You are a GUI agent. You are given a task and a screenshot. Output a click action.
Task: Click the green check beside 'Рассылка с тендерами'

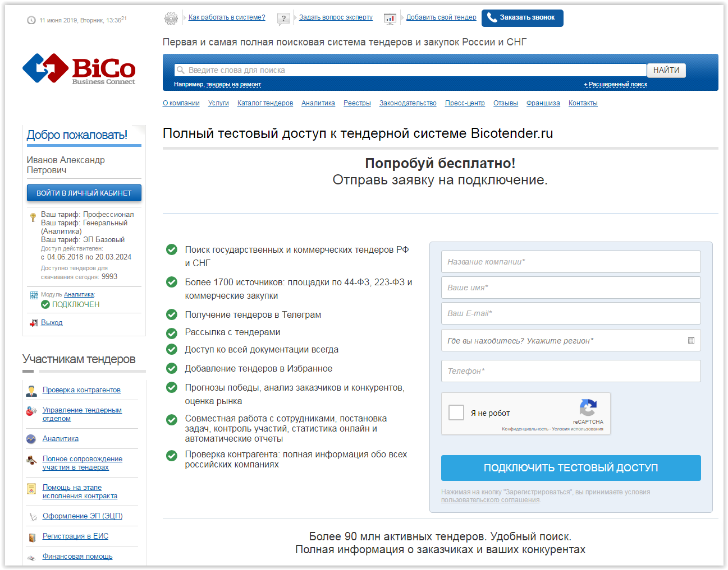click(172, 333)
